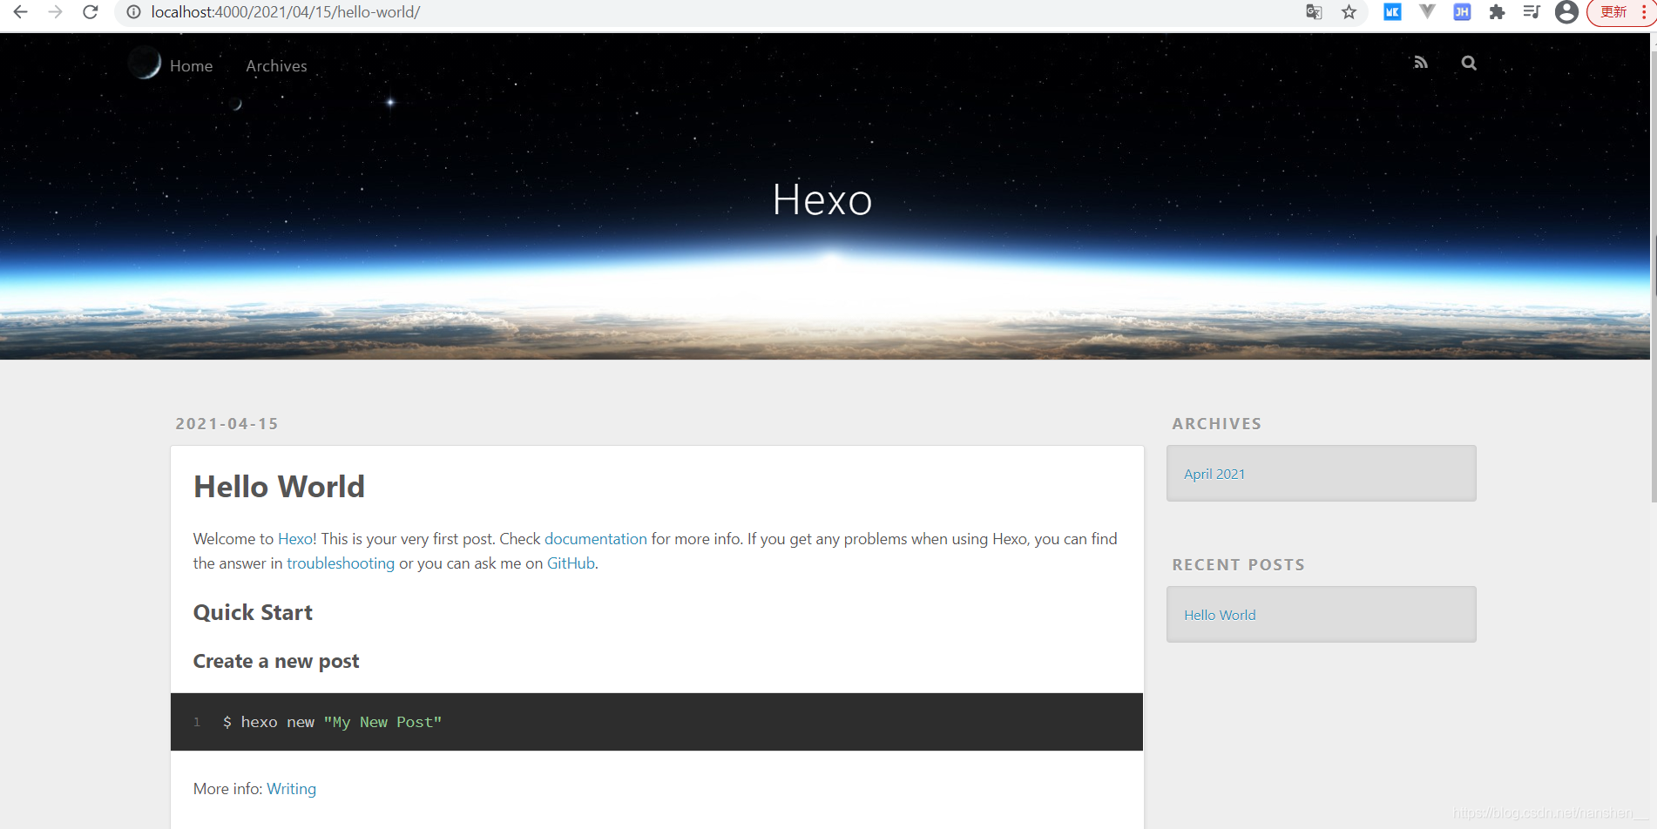The height and width of the screenshot is (829, 1657).
Task: Click the address bar URL
Action: 286,12
